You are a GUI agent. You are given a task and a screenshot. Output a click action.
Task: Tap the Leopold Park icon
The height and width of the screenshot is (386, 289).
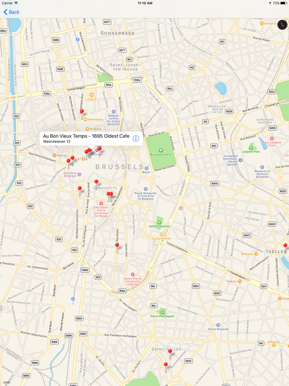[x=251, y=148]
